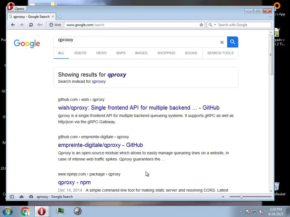Image resolution: width=290 pixels, height=217 pixels.
Task: Open a new tab with plus icon
Action: click(60, 17)
